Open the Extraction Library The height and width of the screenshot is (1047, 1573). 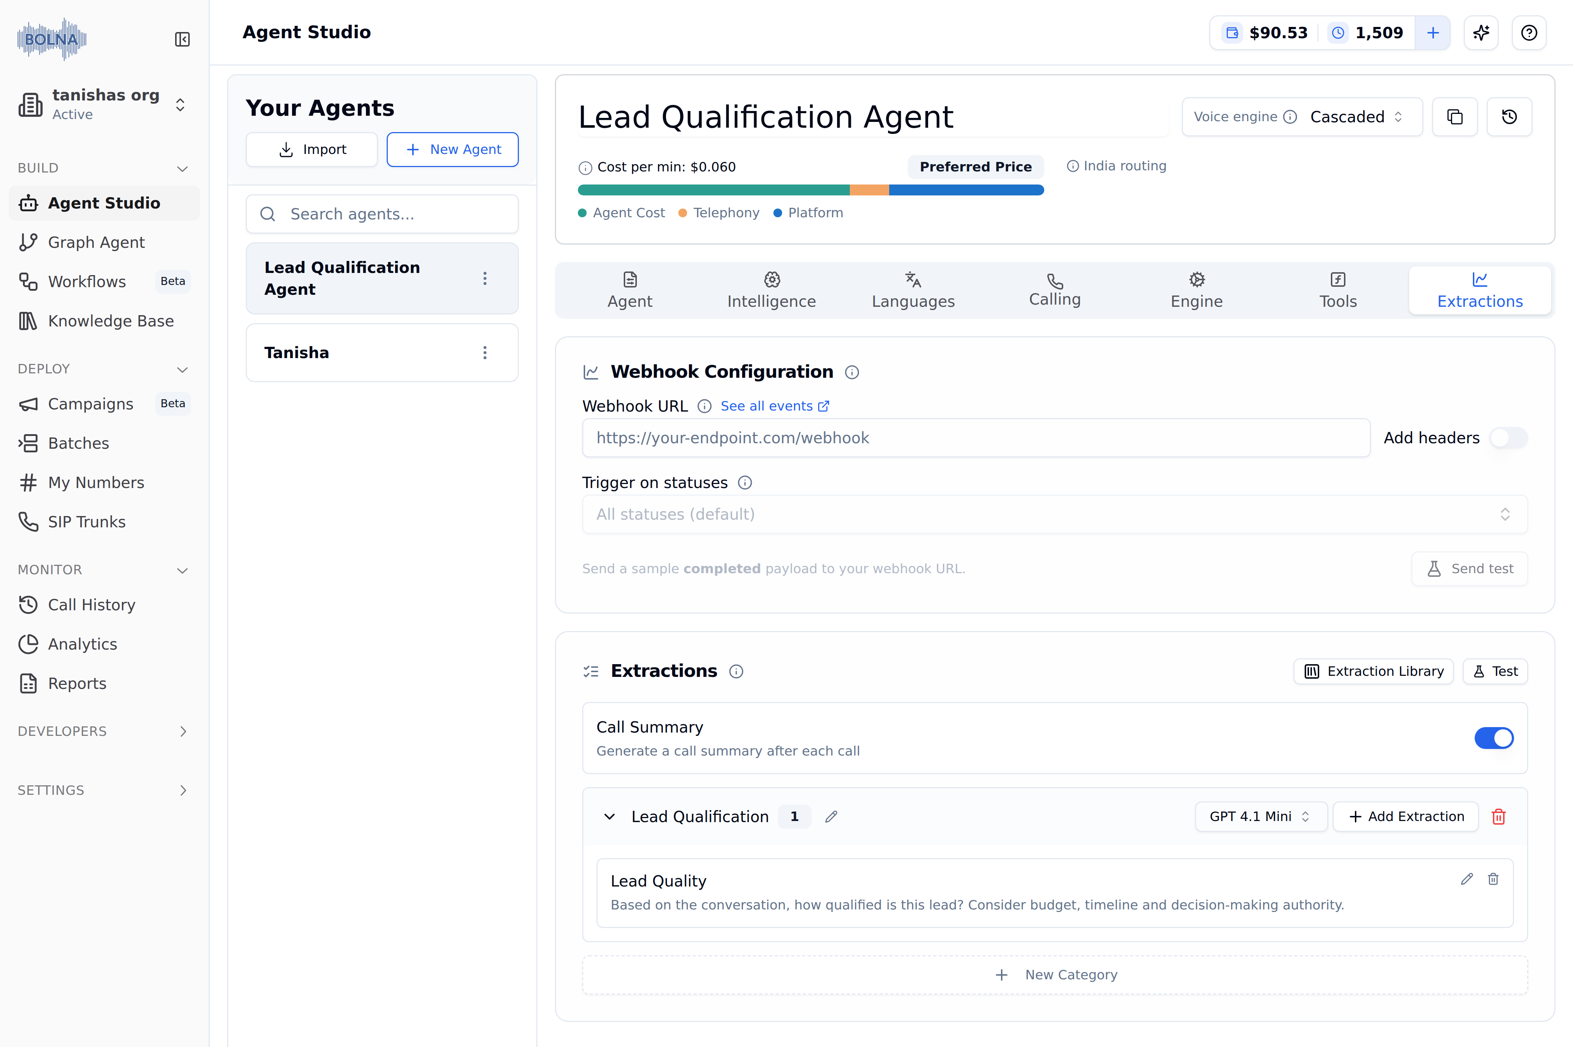coord(1373,672)
